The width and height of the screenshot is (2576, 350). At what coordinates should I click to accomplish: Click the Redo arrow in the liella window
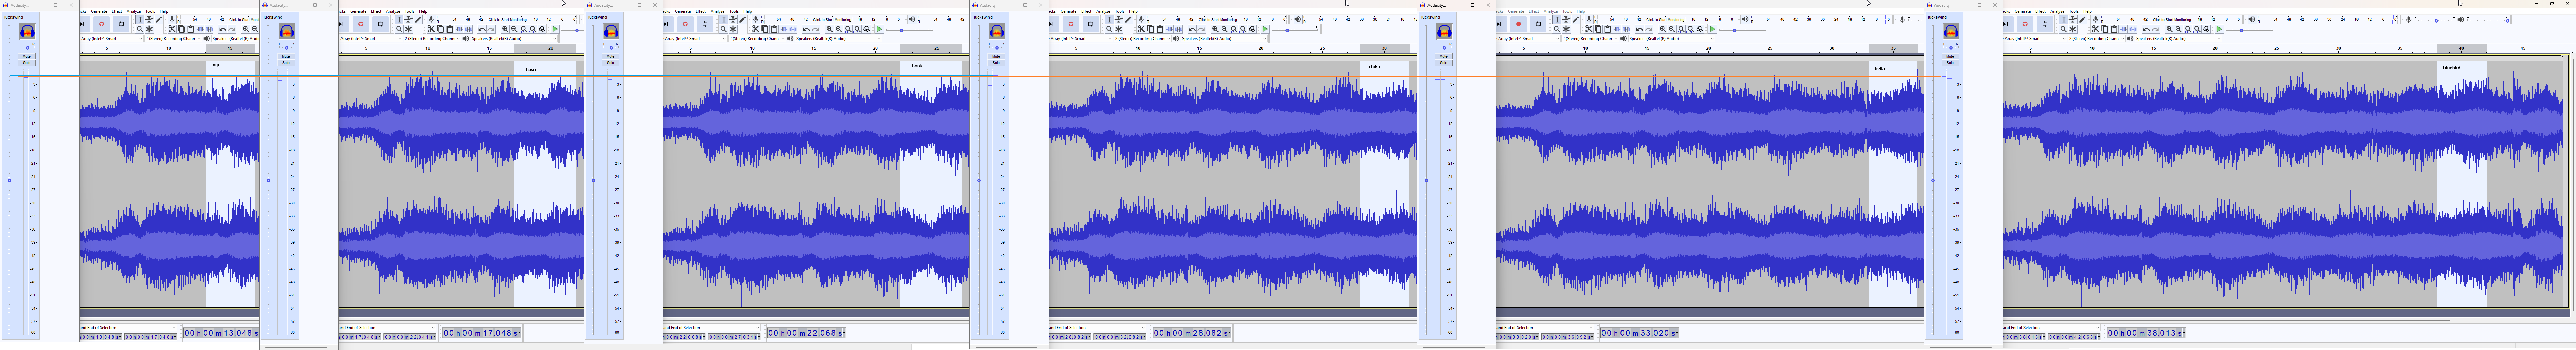(1649, 29)
